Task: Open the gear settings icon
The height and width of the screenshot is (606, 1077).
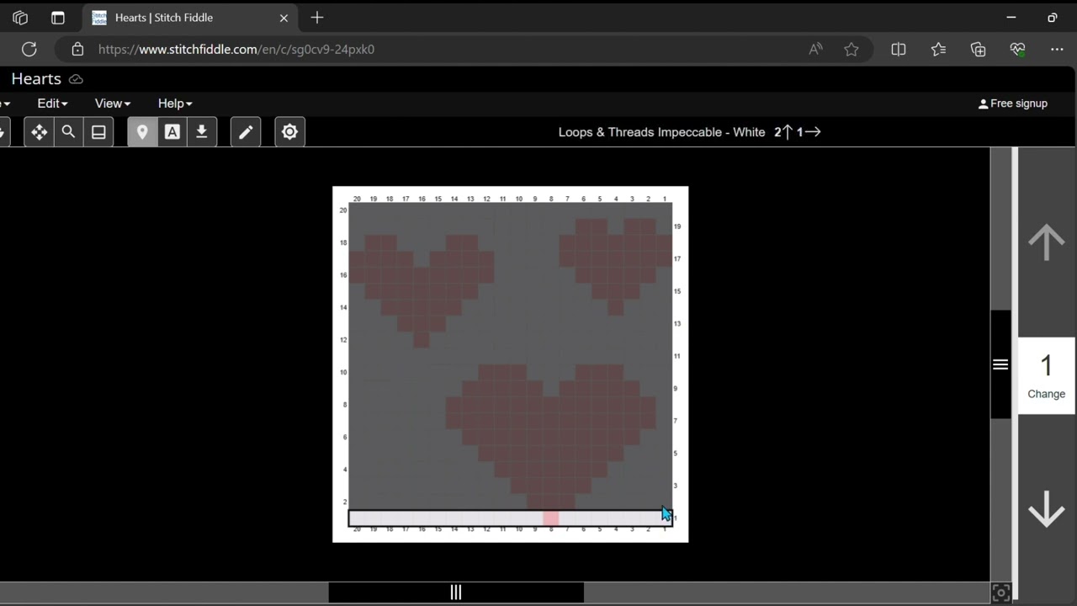Action: click(289, 132)
